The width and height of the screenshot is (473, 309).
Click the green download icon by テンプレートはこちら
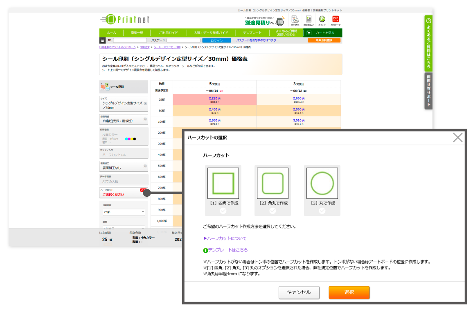click(205, 250)
